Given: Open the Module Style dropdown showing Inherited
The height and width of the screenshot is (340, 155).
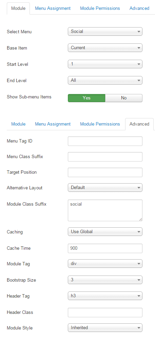Looking at the screenshot, I should pyautogui.click(x=105, y=328).
